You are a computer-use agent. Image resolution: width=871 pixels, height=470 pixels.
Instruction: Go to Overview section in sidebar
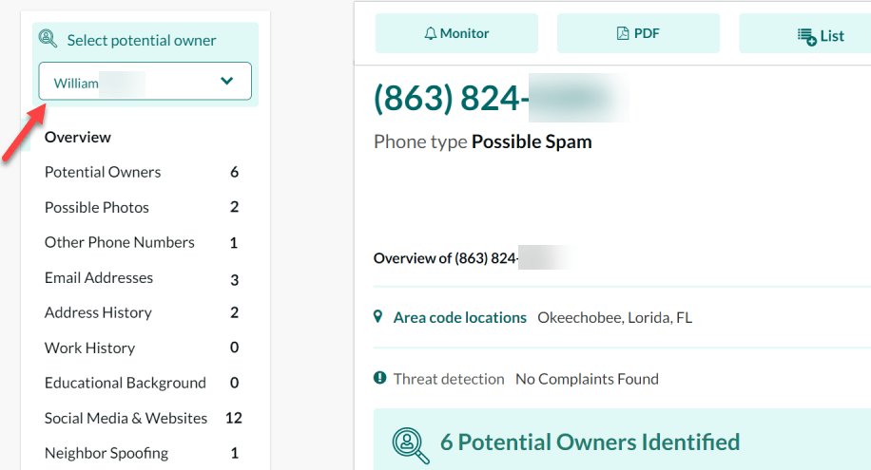click(x=78, y=137)
